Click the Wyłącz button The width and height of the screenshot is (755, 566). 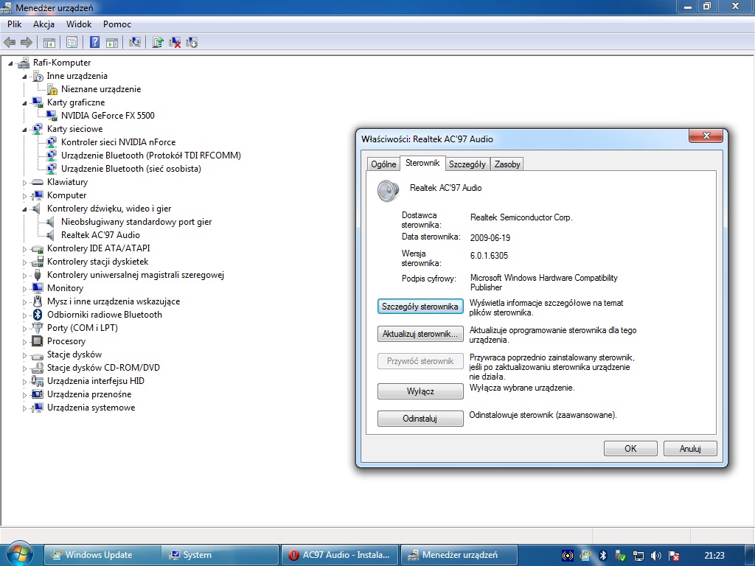pos(420,391)
